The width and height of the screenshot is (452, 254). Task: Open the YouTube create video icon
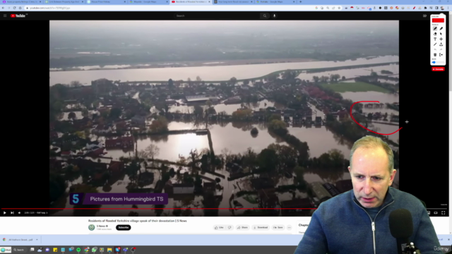click(424, 16)
